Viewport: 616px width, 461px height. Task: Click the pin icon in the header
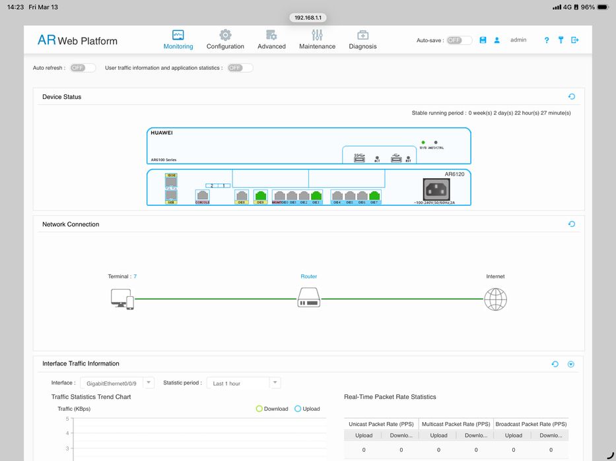(561, 40)
